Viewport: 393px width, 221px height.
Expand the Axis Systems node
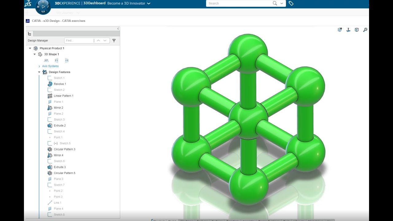pos(39,66)
